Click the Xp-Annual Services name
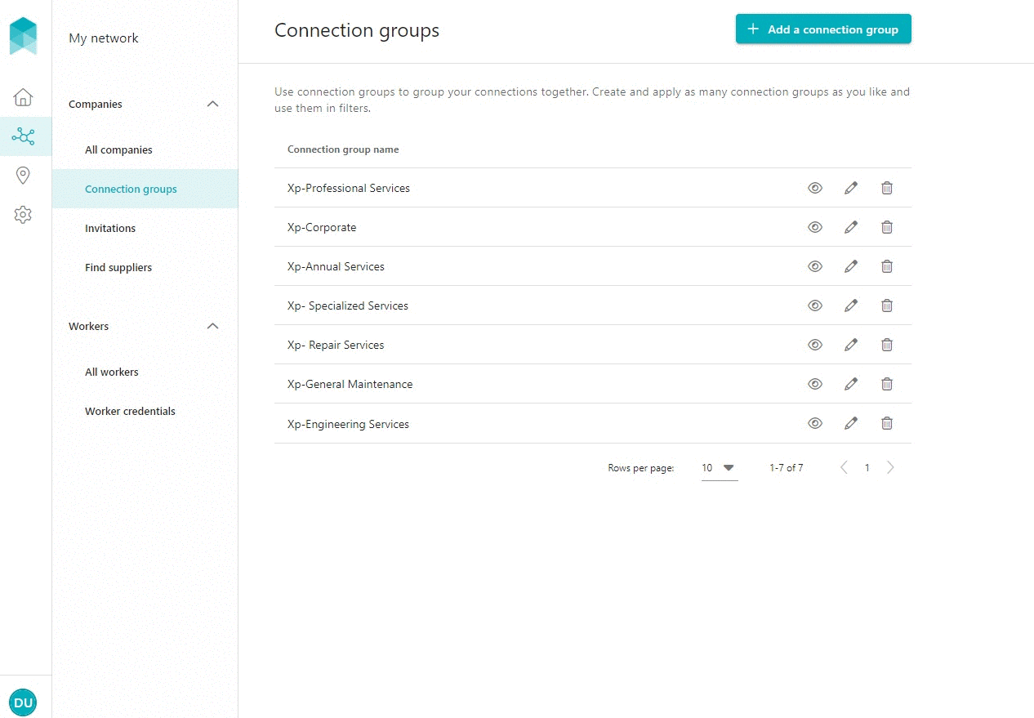 coord(336,266)
